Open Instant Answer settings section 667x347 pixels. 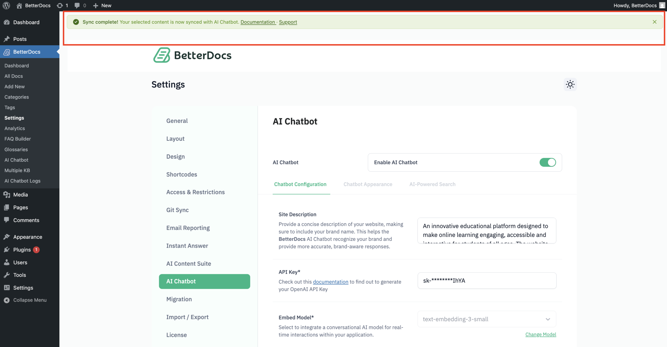[187, 246]
